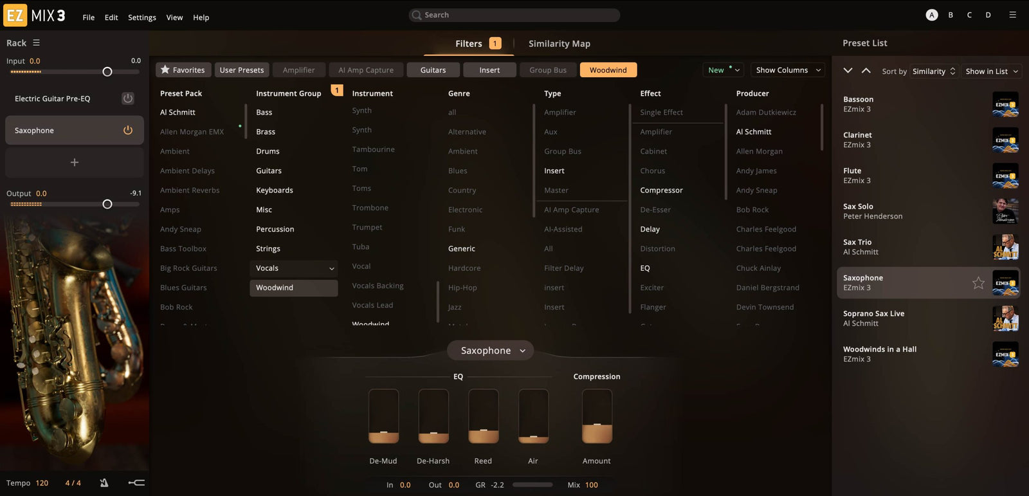The image size is (1029, 496).
Task: Click the De-Mud EQ fader
Action: click(383, 416)
